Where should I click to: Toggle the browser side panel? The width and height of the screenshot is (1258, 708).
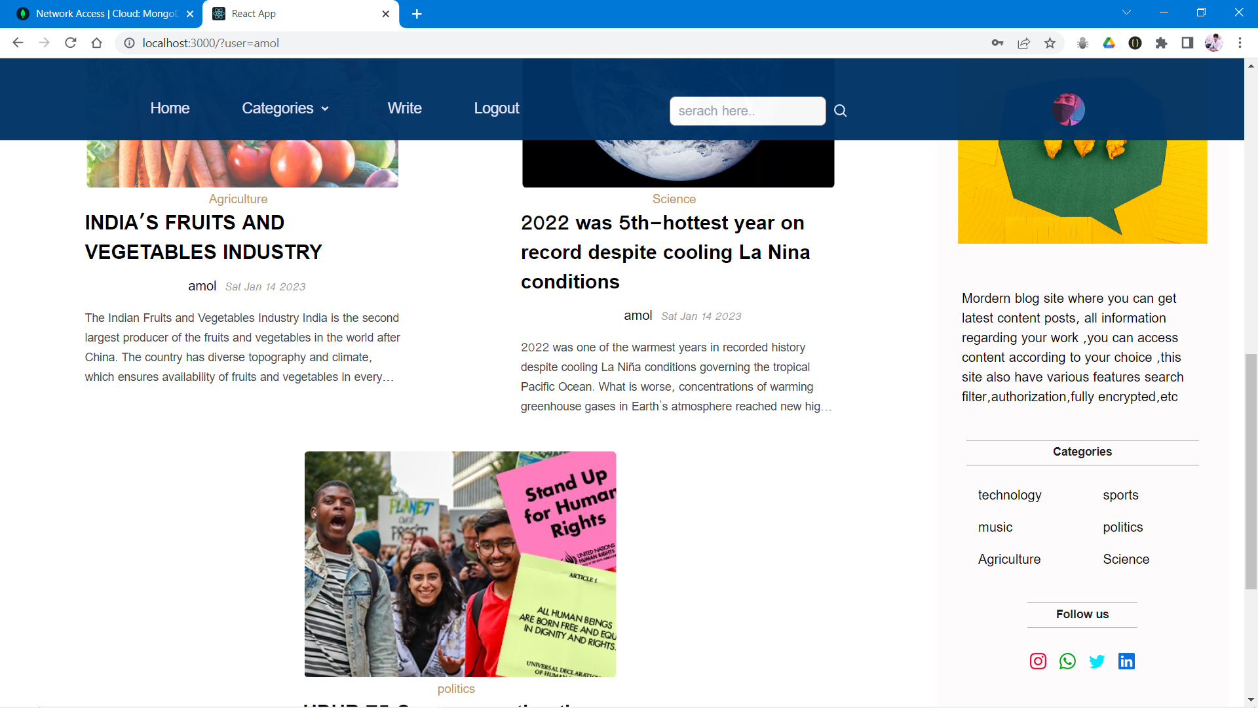coord(1187,43)
